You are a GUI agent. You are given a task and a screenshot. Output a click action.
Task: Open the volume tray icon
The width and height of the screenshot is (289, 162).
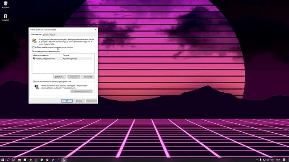(x=268, y=160)
